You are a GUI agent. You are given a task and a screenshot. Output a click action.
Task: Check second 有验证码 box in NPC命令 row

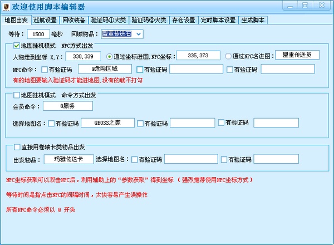[x=140, y=70]
